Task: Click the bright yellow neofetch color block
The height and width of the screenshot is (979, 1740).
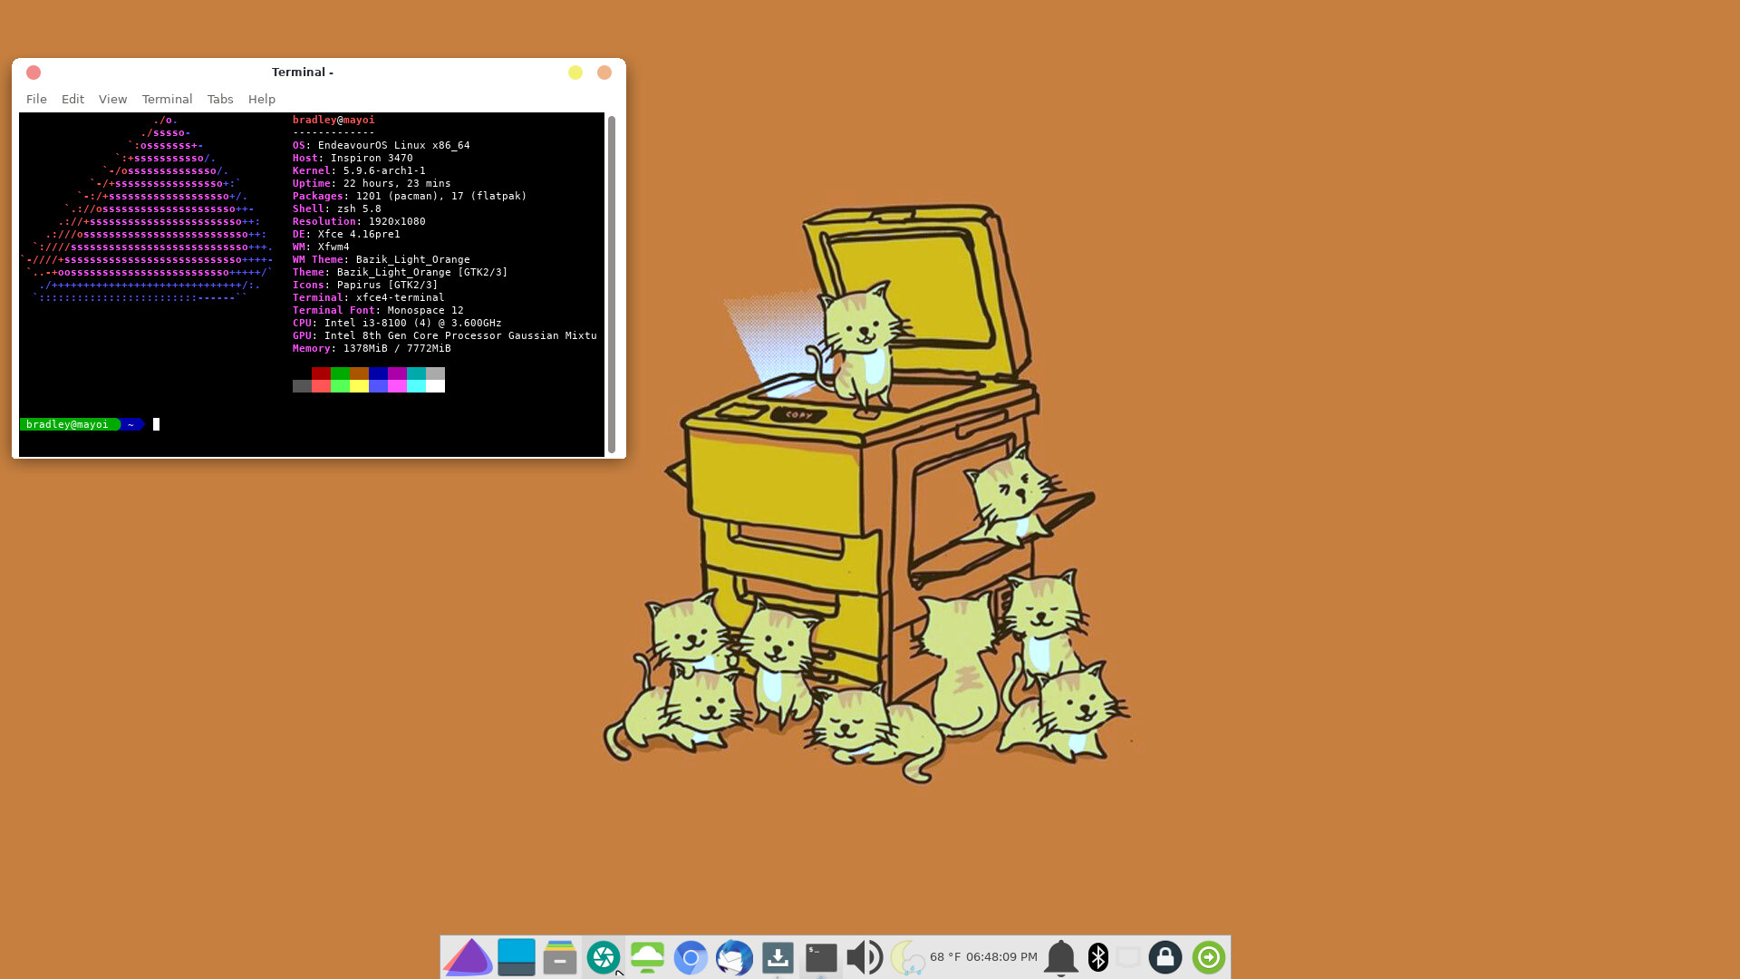Action: click(x=359, y=386)
